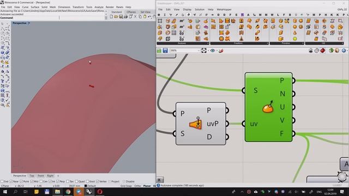
Task: Add a new viewport tab with plus
Action: (58, 176)
